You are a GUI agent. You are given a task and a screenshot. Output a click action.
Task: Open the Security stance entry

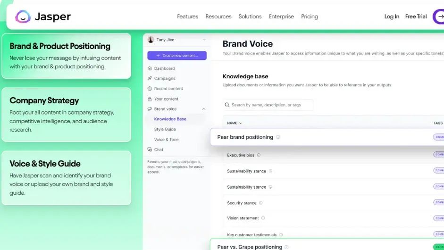[242, 203]
